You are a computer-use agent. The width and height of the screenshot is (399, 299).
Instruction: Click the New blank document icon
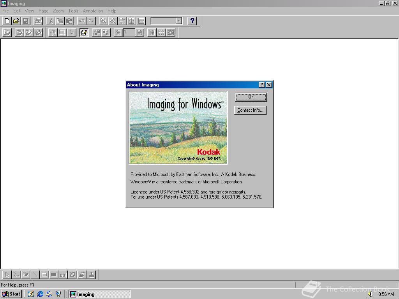7,21
